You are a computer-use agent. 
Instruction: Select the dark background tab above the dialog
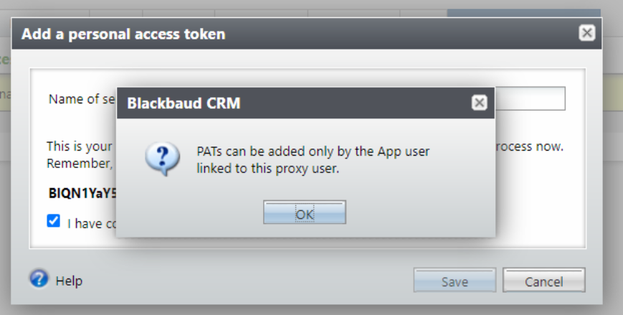tap(523, 12)
